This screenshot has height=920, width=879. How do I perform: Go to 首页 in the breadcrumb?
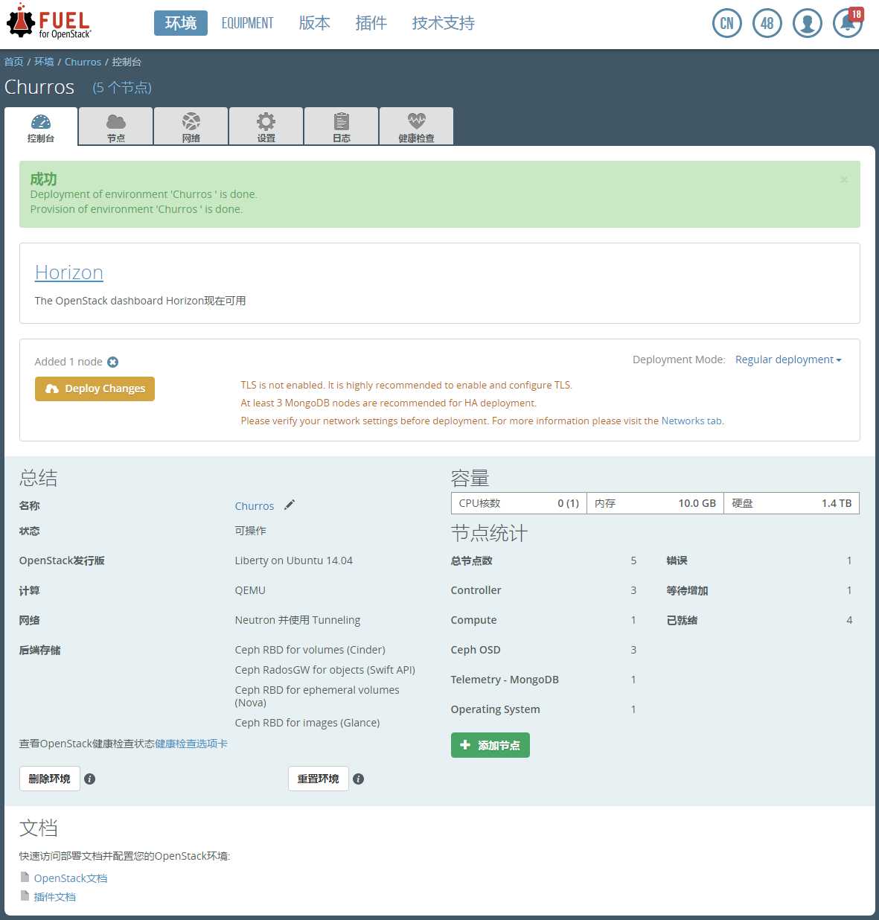pyautogui.click(x=14, y=62)
